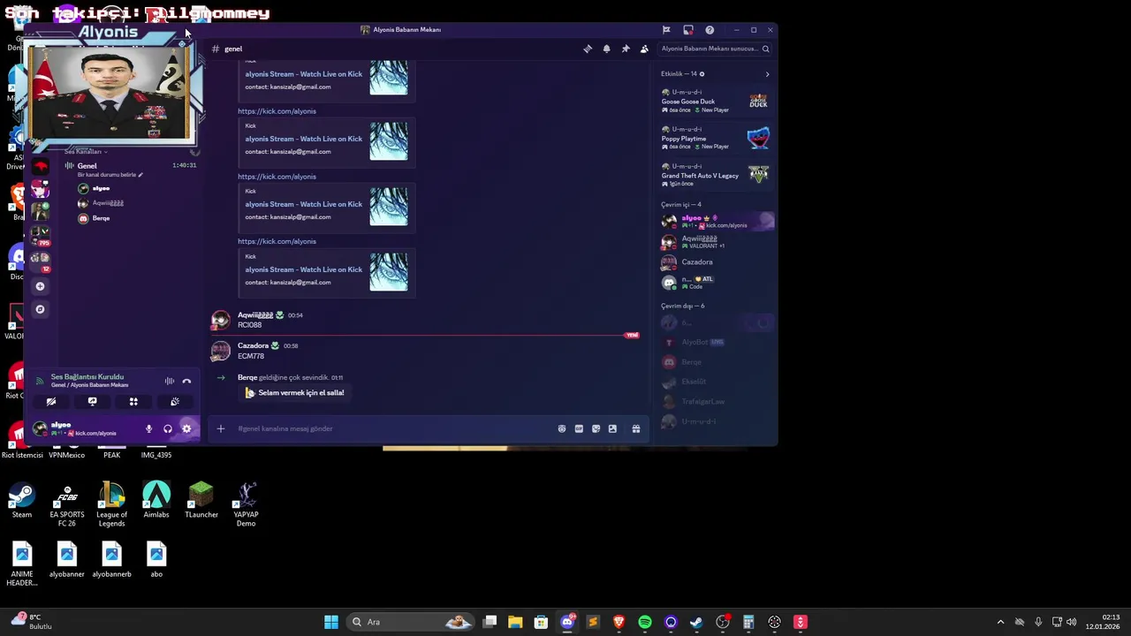Open TLauncher desktop shortcut
The width and height of the screenshot is (1131, 636).
pyautogui.click(x=201, y=500)
